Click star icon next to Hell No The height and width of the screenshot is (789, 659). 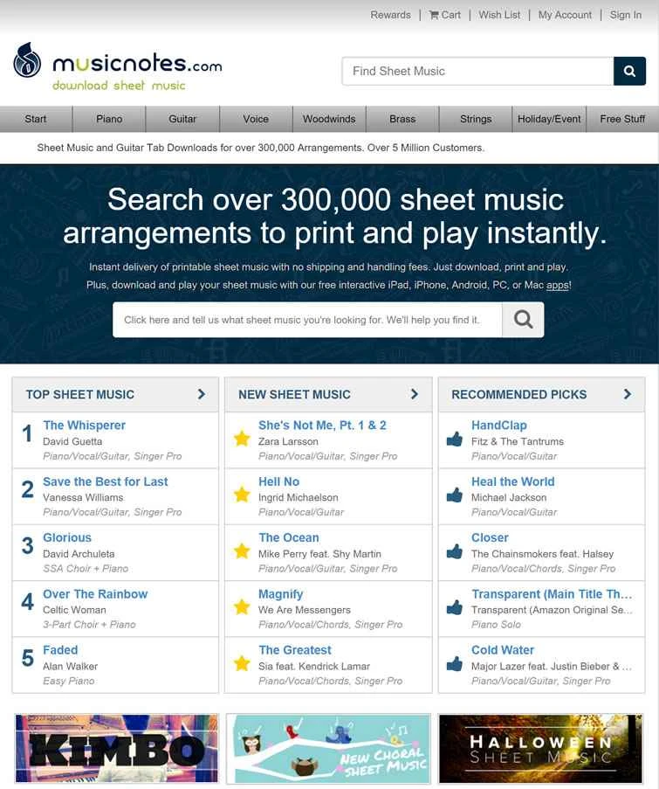click(x=242, y=495)
